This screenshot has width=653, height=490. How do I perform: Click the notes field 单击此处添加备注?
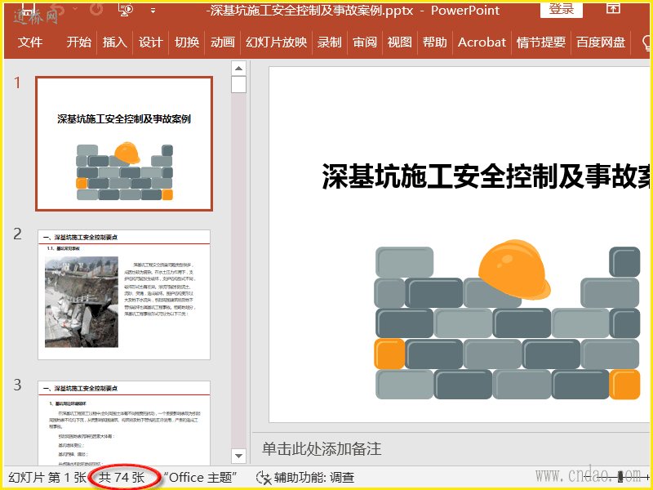click(322, 449)
